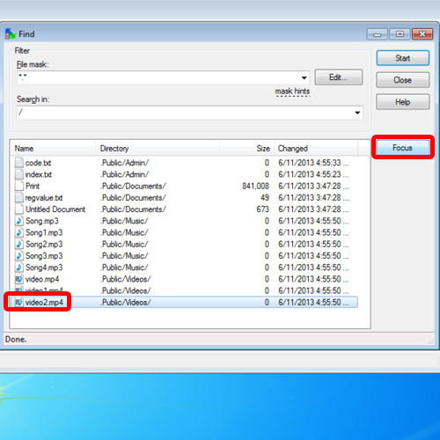Open the Edit... file mask button
Viewport: 440px width, 440px height.
339,77
